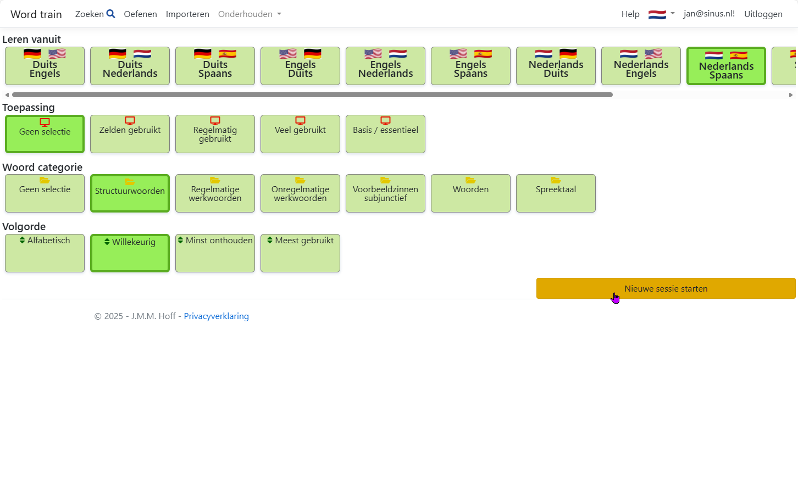Select Oefenen in the menu bar

(140, 14)
